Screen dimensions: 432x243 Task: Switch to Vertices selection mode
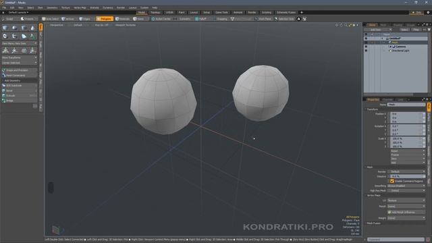67,19
